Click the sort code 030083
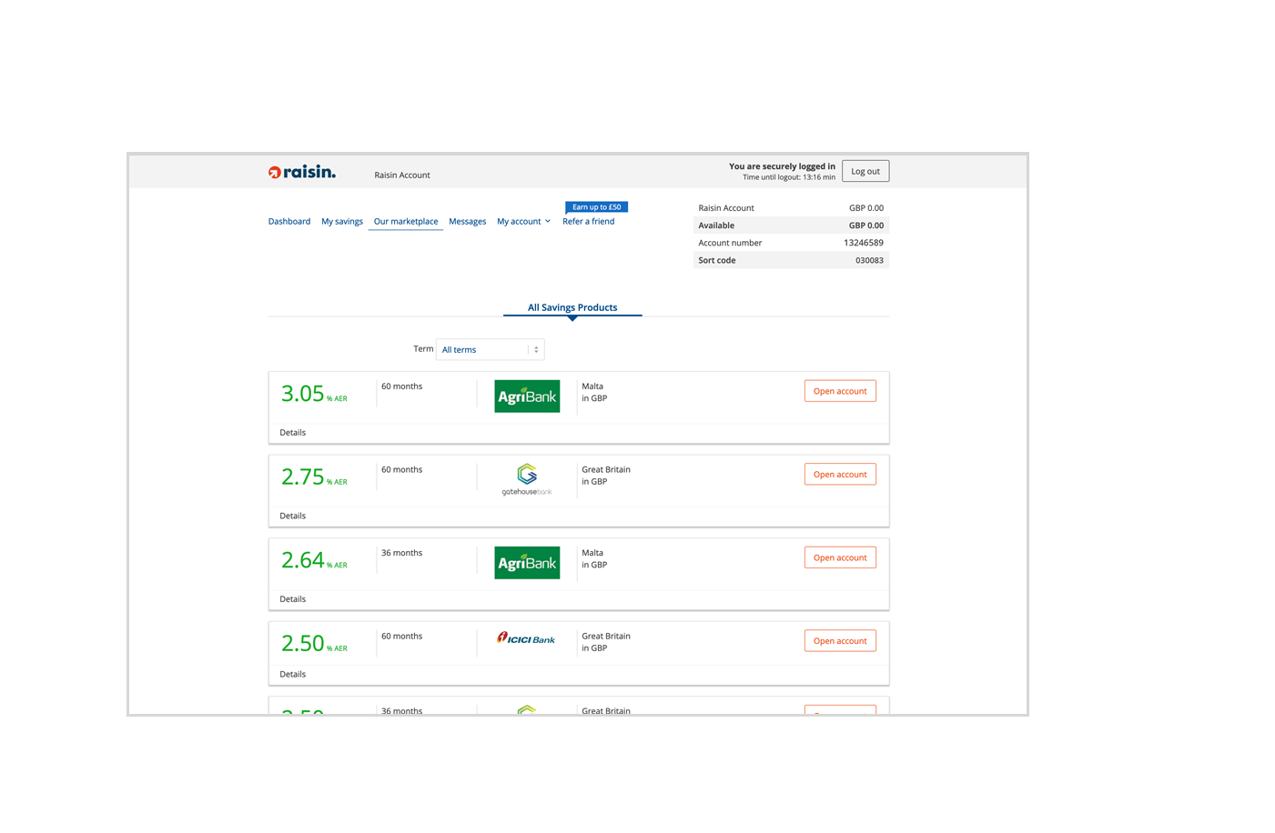Viewport: 1275px width, 833px height. 869,260
